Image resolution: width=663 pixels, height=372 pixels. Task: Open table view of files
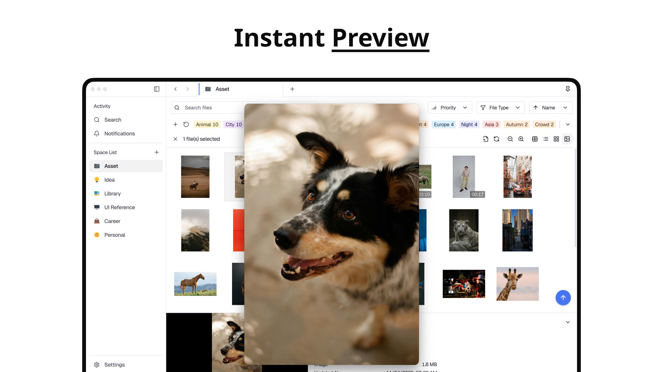coord(535,139)
